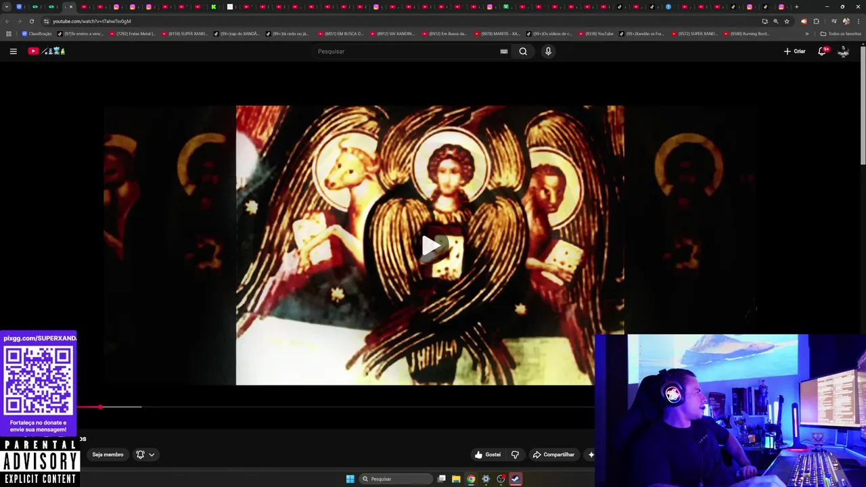Dislike the video with thumbs down
This screenshot has width=866, height=487.
(515, 455)
